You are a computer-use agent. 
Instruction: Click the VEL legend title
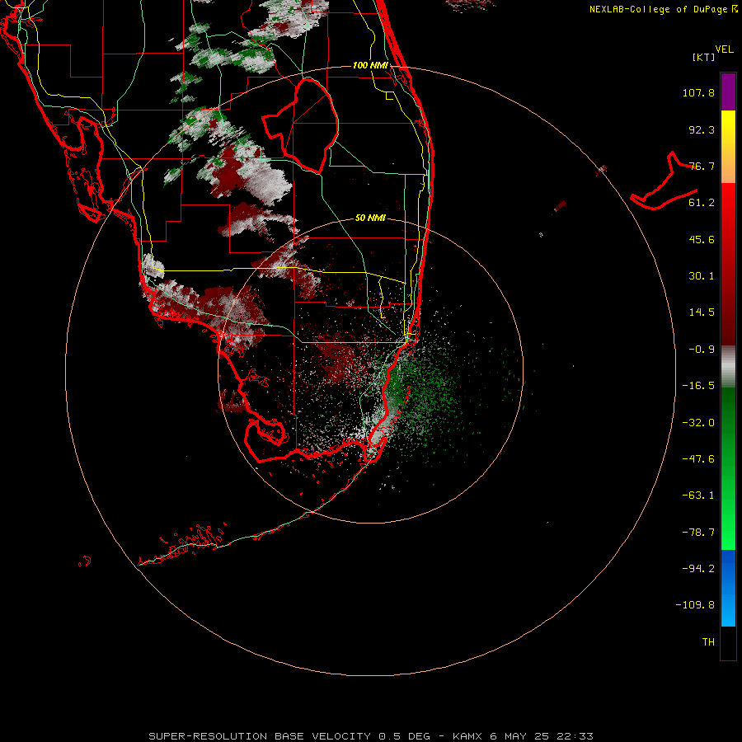(725, 49)
